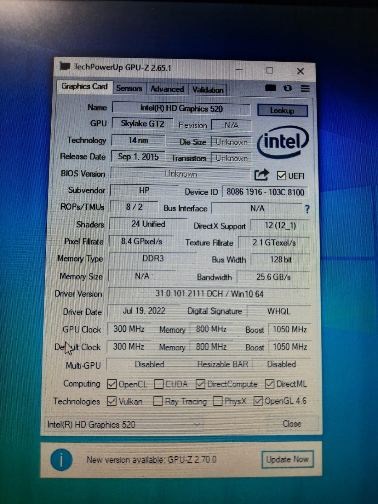Viewport: 378px width, 504px height.
Task: Click the Revision N/A field
Action: (x=232, y=125)
